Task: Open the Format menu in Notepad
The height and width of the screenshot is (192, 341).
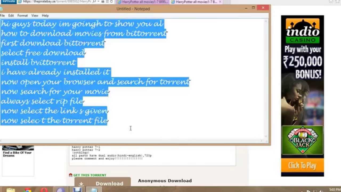Action: pyautogui.click(x=23, y=15)
